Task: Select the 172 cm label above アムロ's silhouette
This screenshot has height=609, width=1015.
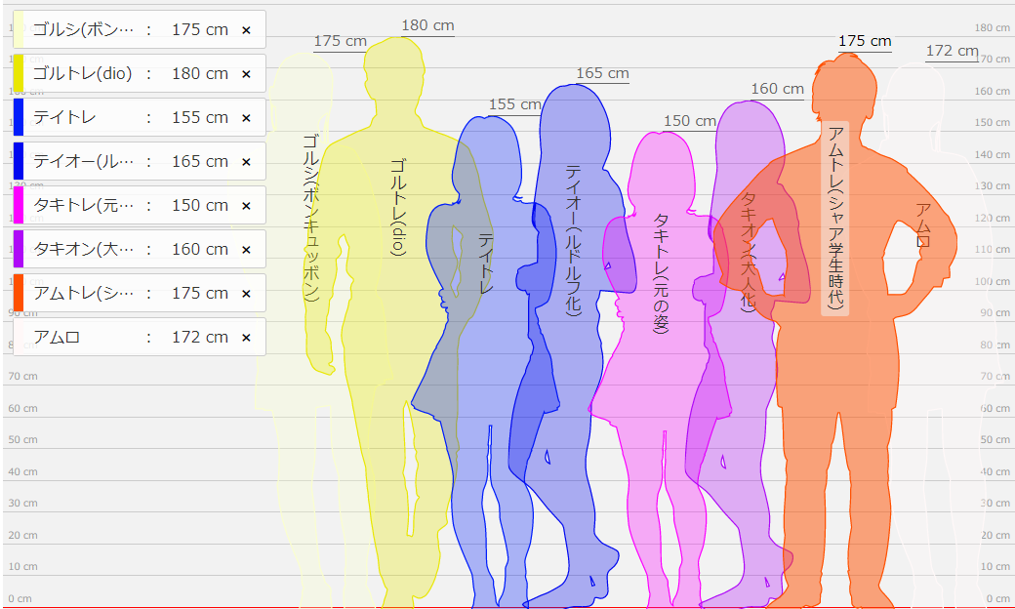Action: coord(952,51)
